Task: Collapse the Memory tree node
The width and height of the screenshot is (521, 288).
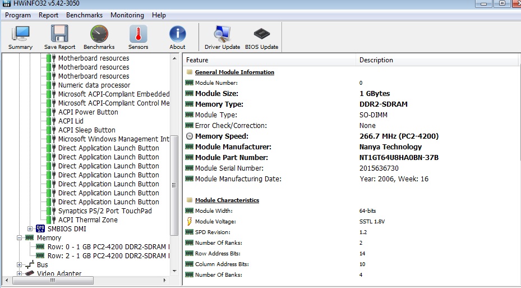Action: [x=19, y=238]
